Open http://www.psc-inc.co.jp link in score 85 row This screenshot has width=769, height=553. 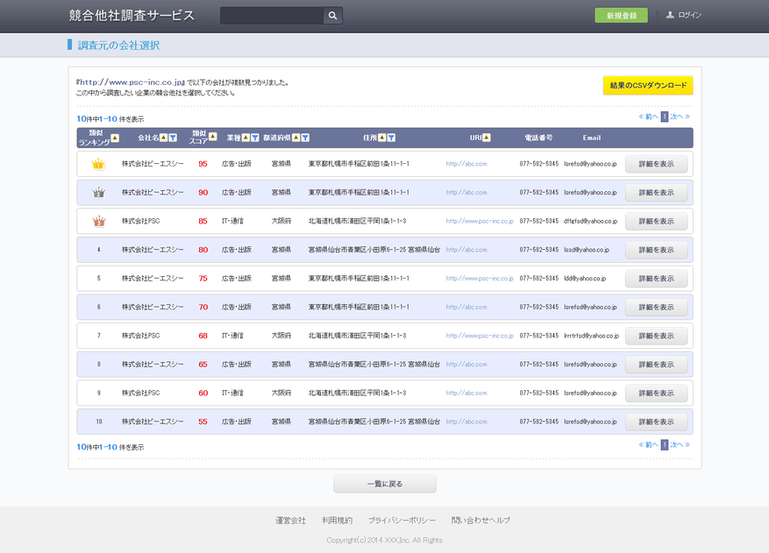click(480, 221)
